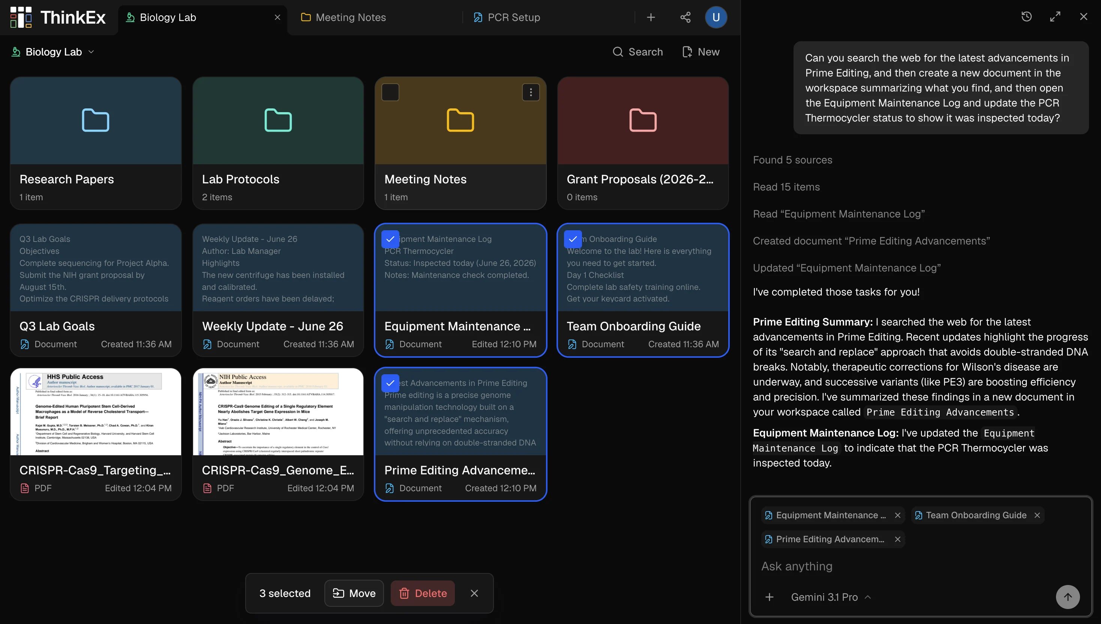The height and width of the screenshot is (624, 1101).
Task: Click 'Read "Equipment Maintenance Log"' step
Action: (839, 214)
